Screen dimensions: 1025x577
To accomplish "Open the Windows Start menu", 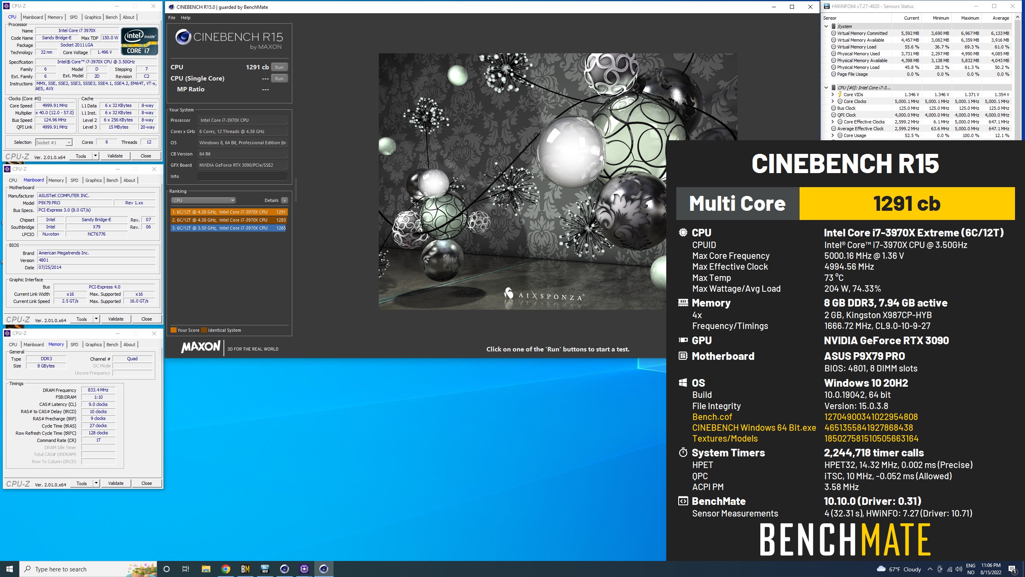I will click(10, 569).
